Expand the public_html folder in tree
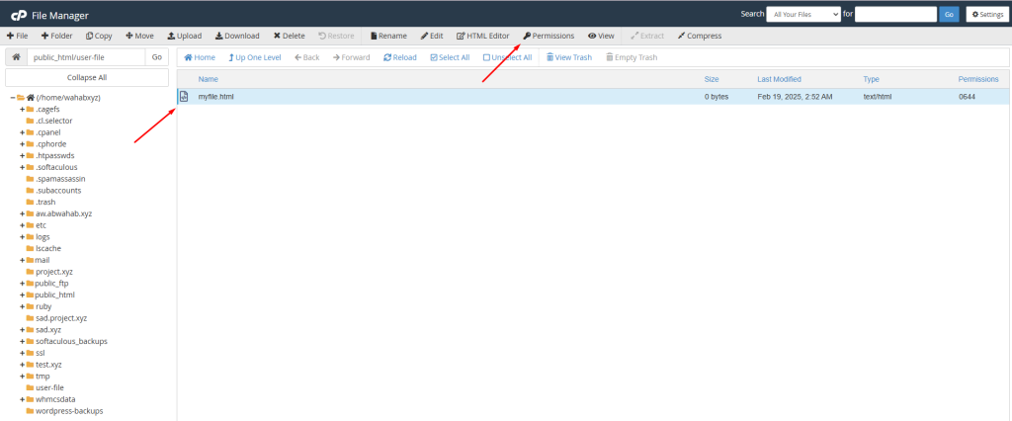Screen dimensions: 1012x421 [x=22, y=295]
